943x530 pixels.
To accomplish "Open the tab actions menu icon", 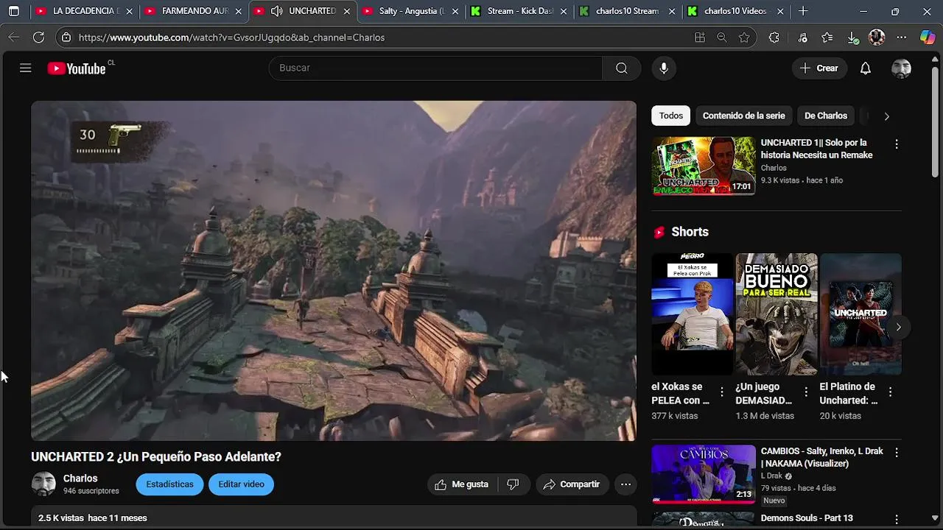I will click(13, 11).
